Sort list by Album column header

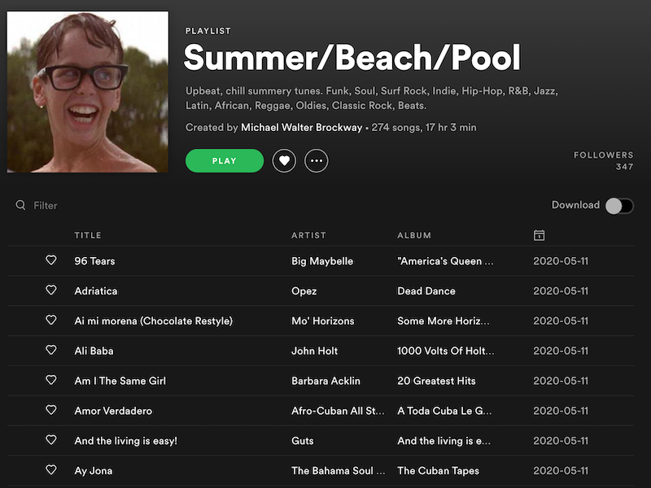[x=414, y=235]
